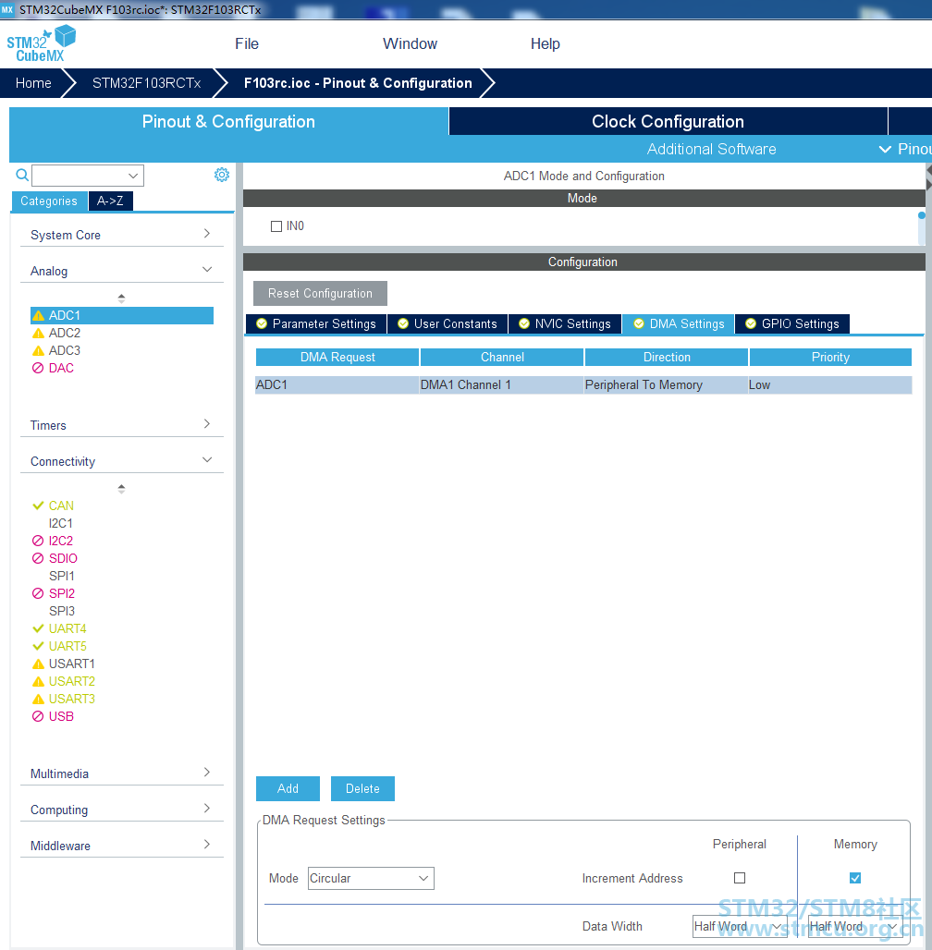932x950 pixels.
Task: Select the Low priority cell
Action: point(829,384)
